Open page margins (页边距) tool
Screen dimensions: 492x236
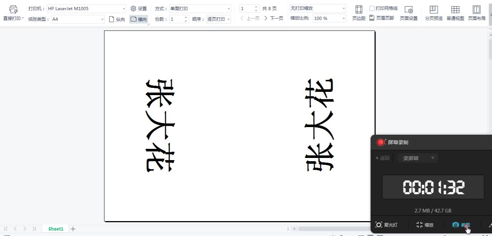tap(359, 13)
